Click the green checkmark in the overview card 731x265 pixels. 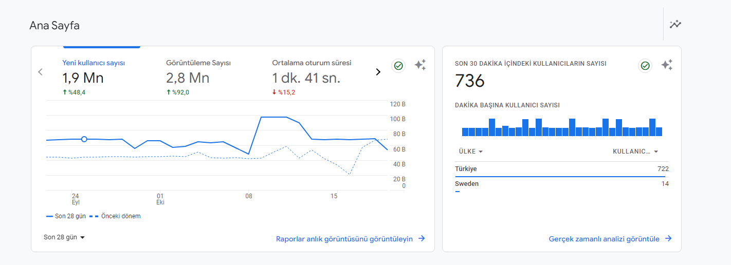pos(398,66)
